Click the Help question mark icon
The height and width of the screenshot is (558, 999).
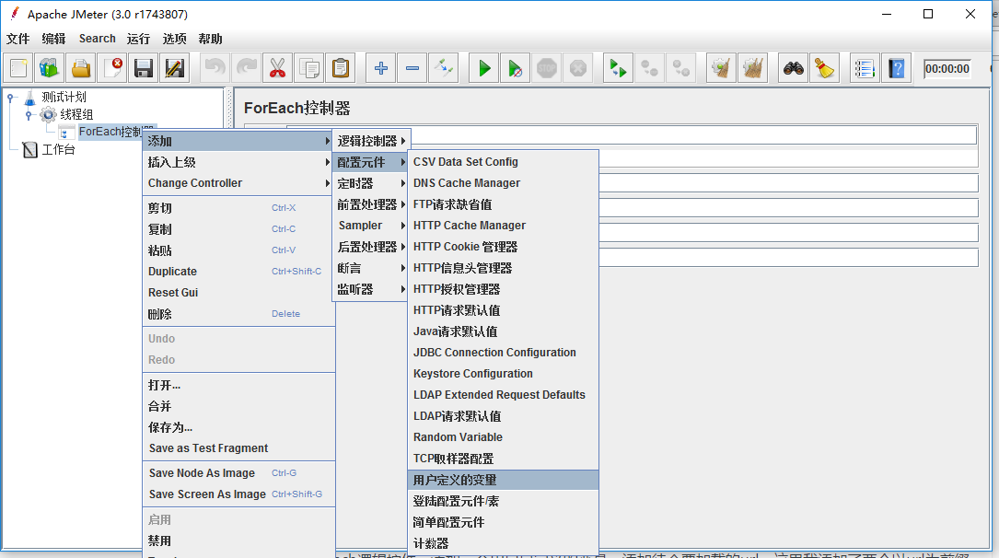[897, 68]
